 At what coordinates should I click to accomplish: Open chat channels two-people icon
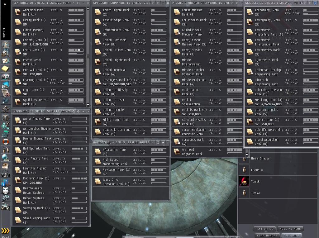pyautogui.click(x=5, y=149)
